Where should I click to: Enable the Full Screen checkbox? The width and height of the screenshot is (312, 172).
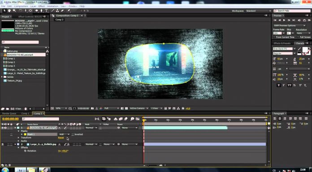[298, 37]
